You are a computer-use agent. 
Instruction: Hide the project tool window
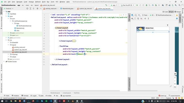(x=41, y=9)
